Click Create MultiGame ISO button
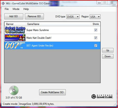Image resolution: width=118 pixels, height=108 pixels. click(x=52, y=92)
